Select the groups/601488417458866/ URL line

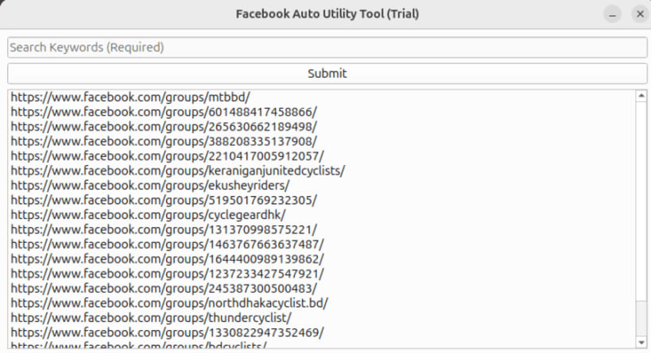[164, 112]
